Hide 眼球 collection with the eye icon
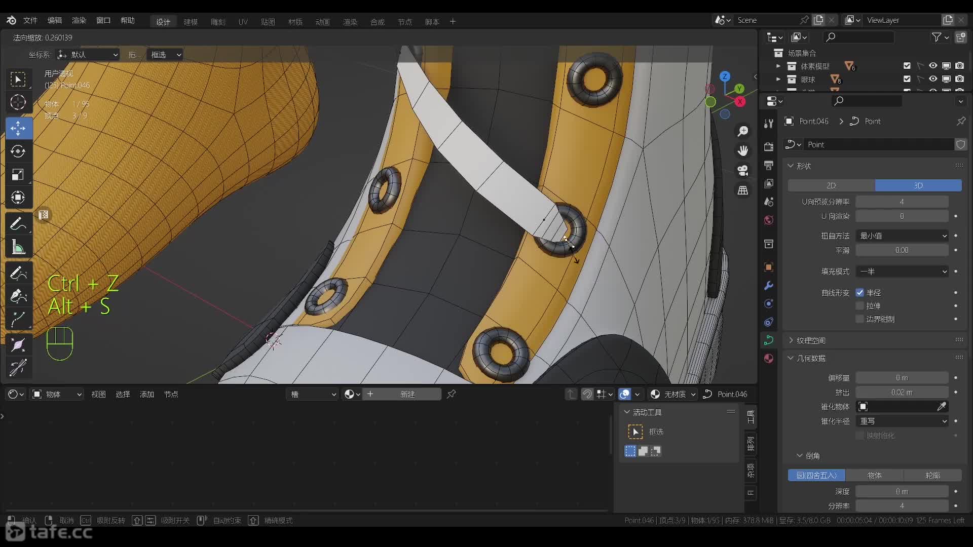Viewport: 973px width, 547px height. click(x=933, y=79)
